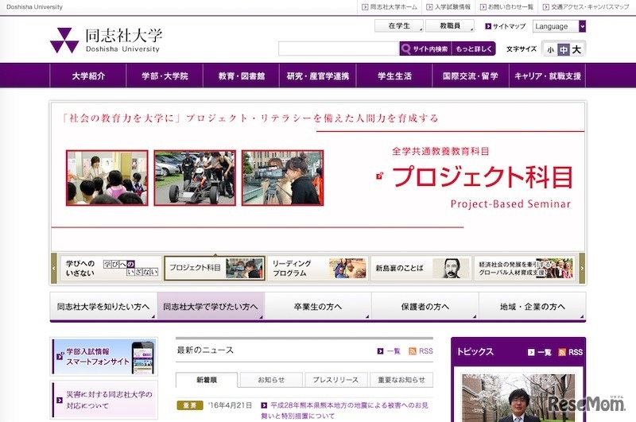Switch to お知らせ news tab
This screenshot has width=636, height=422.
[271, 380]
